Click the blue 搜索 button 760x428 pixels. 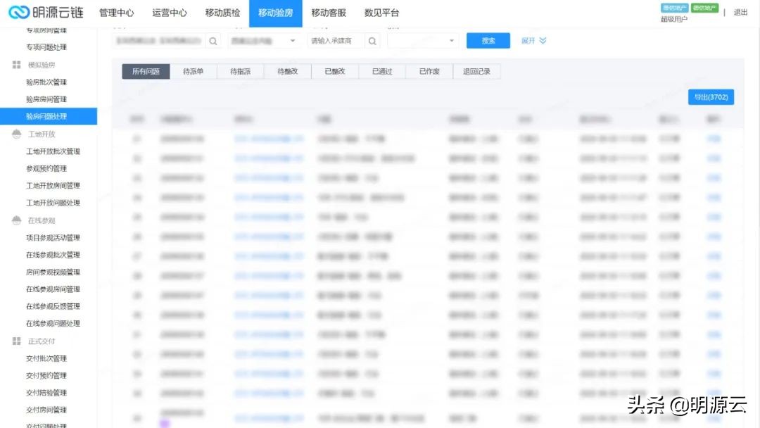488,41
